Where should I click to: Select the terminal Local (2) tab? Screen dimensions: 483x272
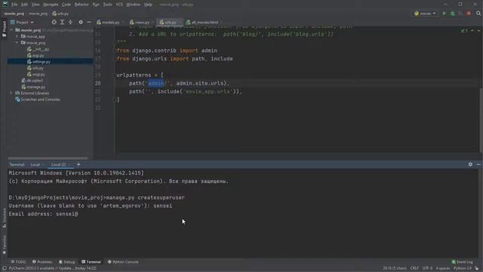(x=59, y=165)
